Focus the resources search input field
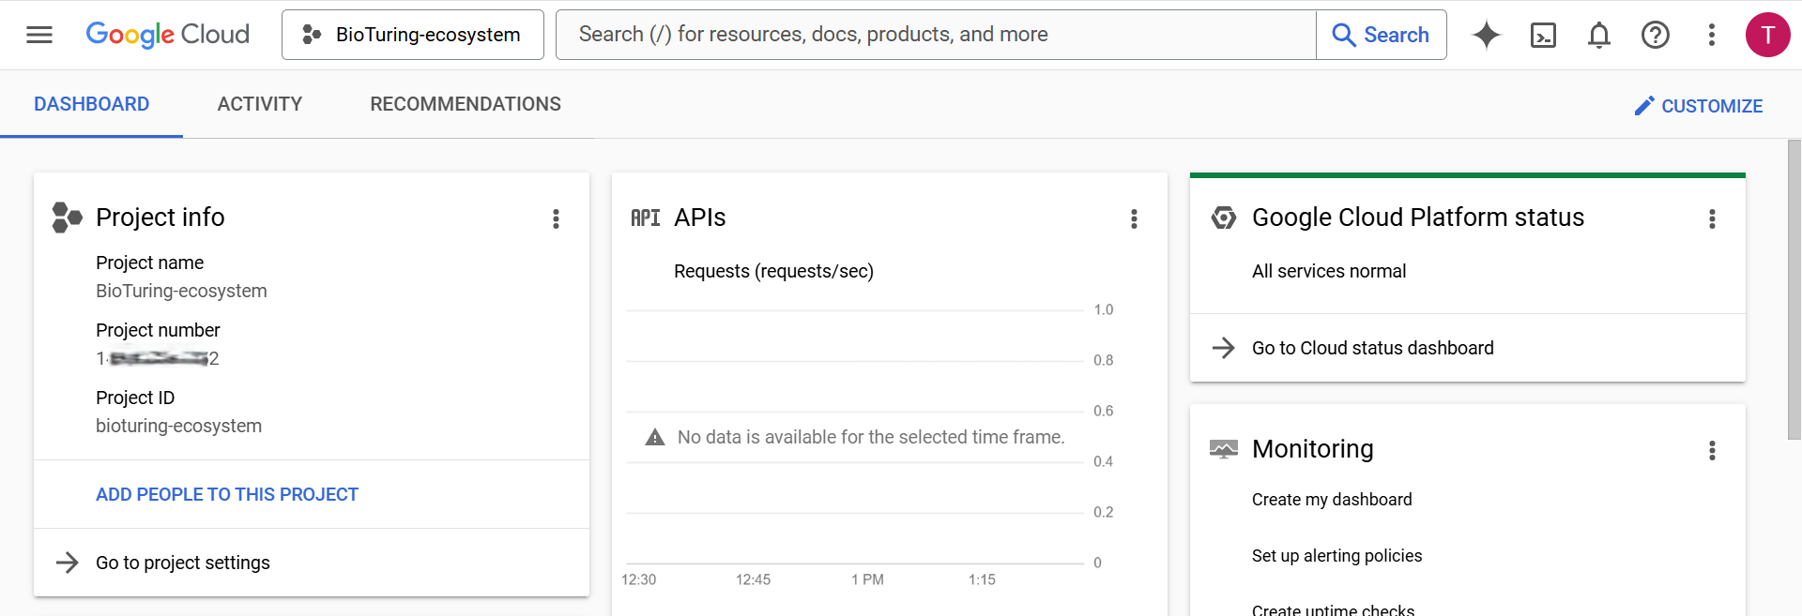The height and width of the screenshot is (616, 1802). [936, 35]
